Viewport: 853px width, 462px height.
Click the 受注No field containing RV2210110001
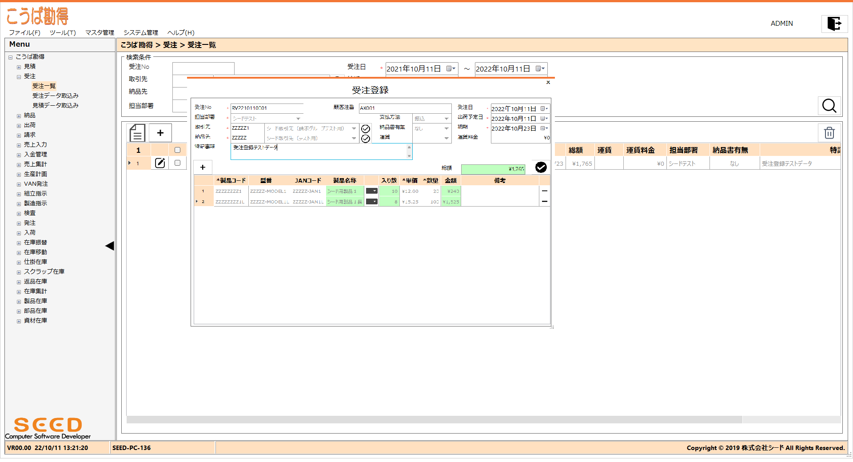[267, 108]
